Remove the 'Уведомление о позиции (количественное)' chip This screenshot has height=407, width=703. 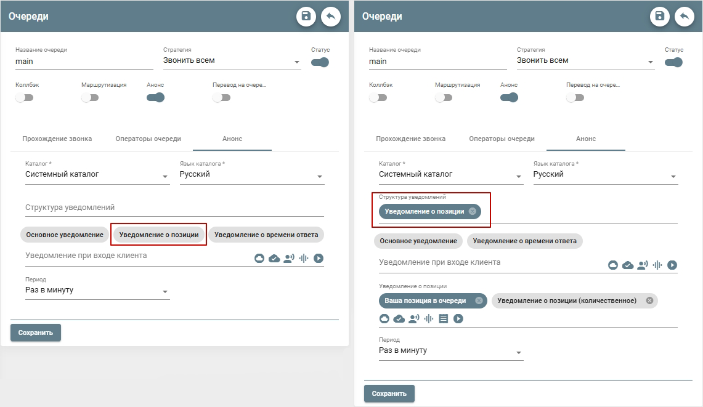pos(649,300)
